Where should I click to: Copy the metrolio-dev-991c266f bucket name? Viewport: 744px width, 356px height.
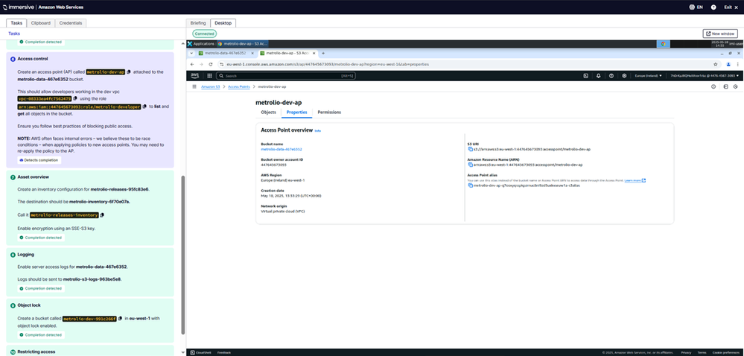pos(121,319)
